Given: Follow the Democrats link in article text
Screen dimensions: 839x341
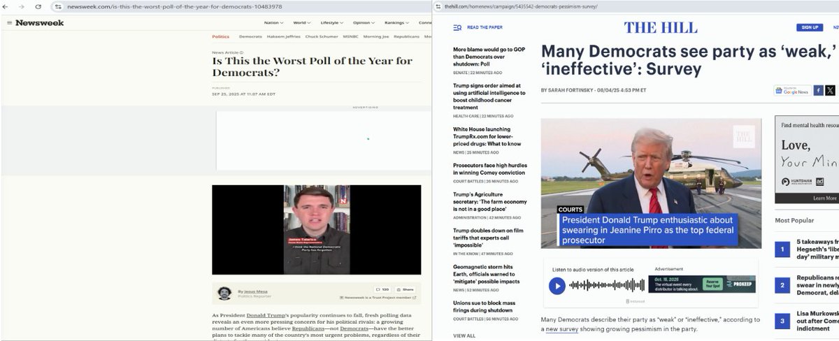Looking at the screenshot, I should (x=352, y=327).
